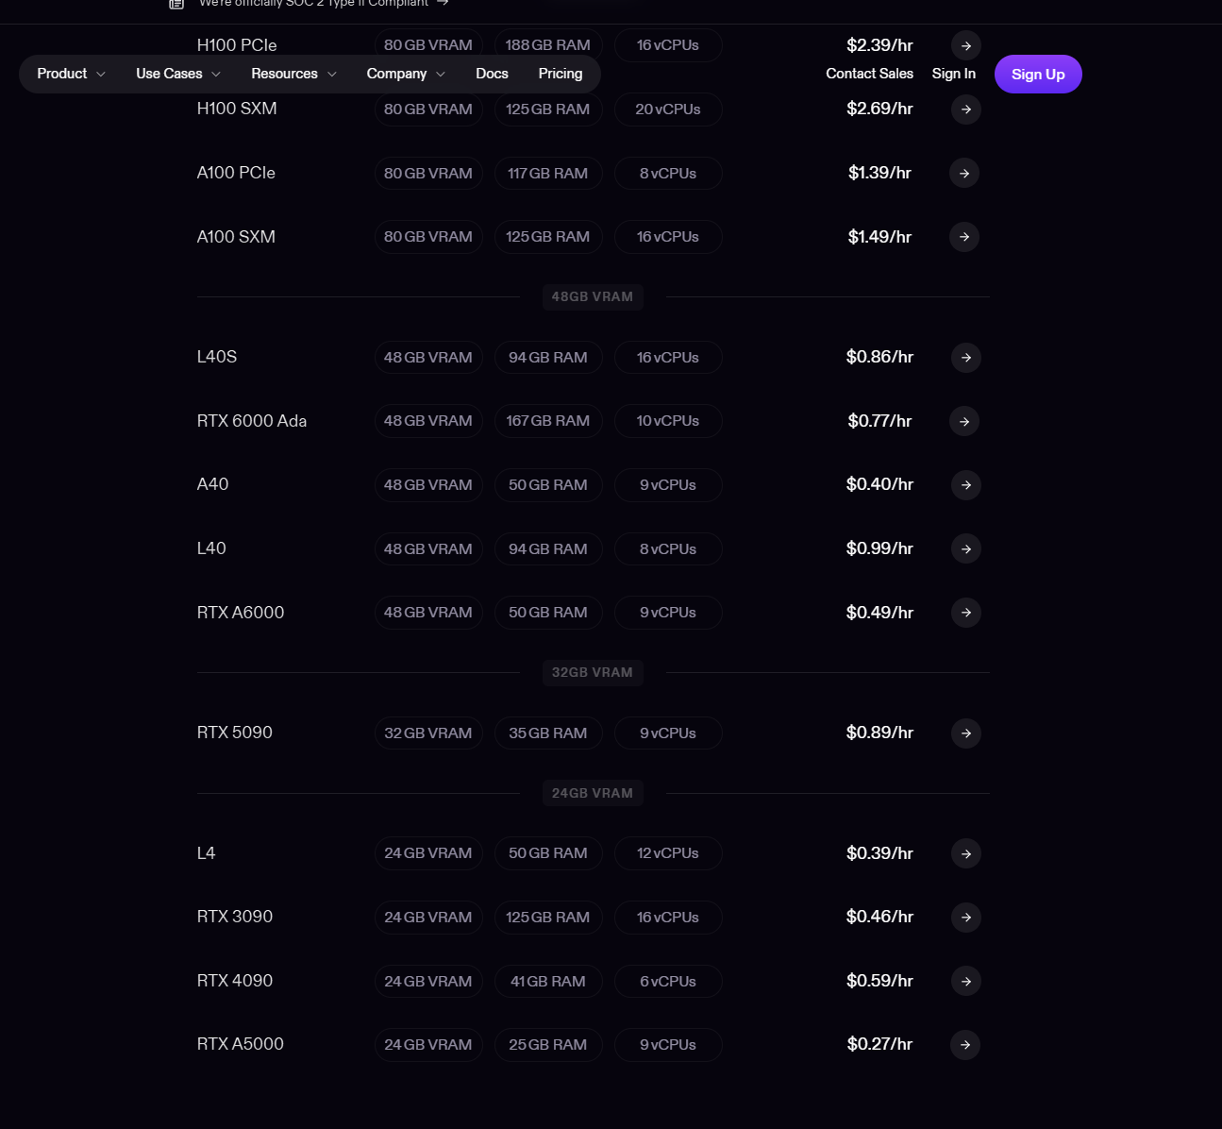This screenshot has width=1222, height=1129.
Task: Select the RTX A5000 label
Action: coord(241,1044)
